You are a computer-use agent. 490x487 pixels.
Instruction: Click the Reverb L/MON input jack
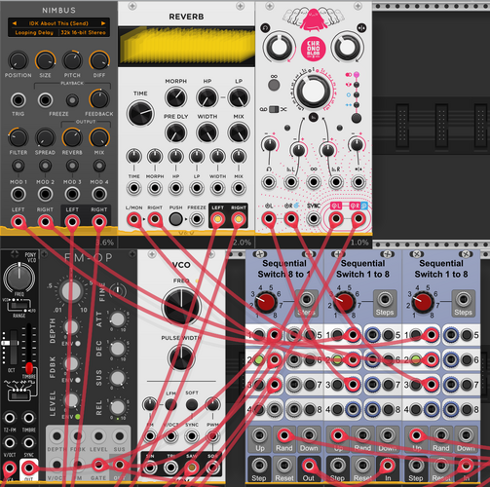point(133,219)
